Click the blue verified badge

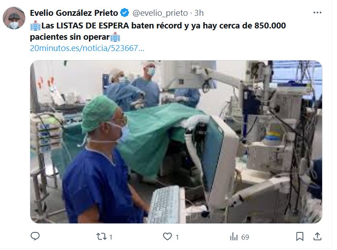tap(124, 13)
